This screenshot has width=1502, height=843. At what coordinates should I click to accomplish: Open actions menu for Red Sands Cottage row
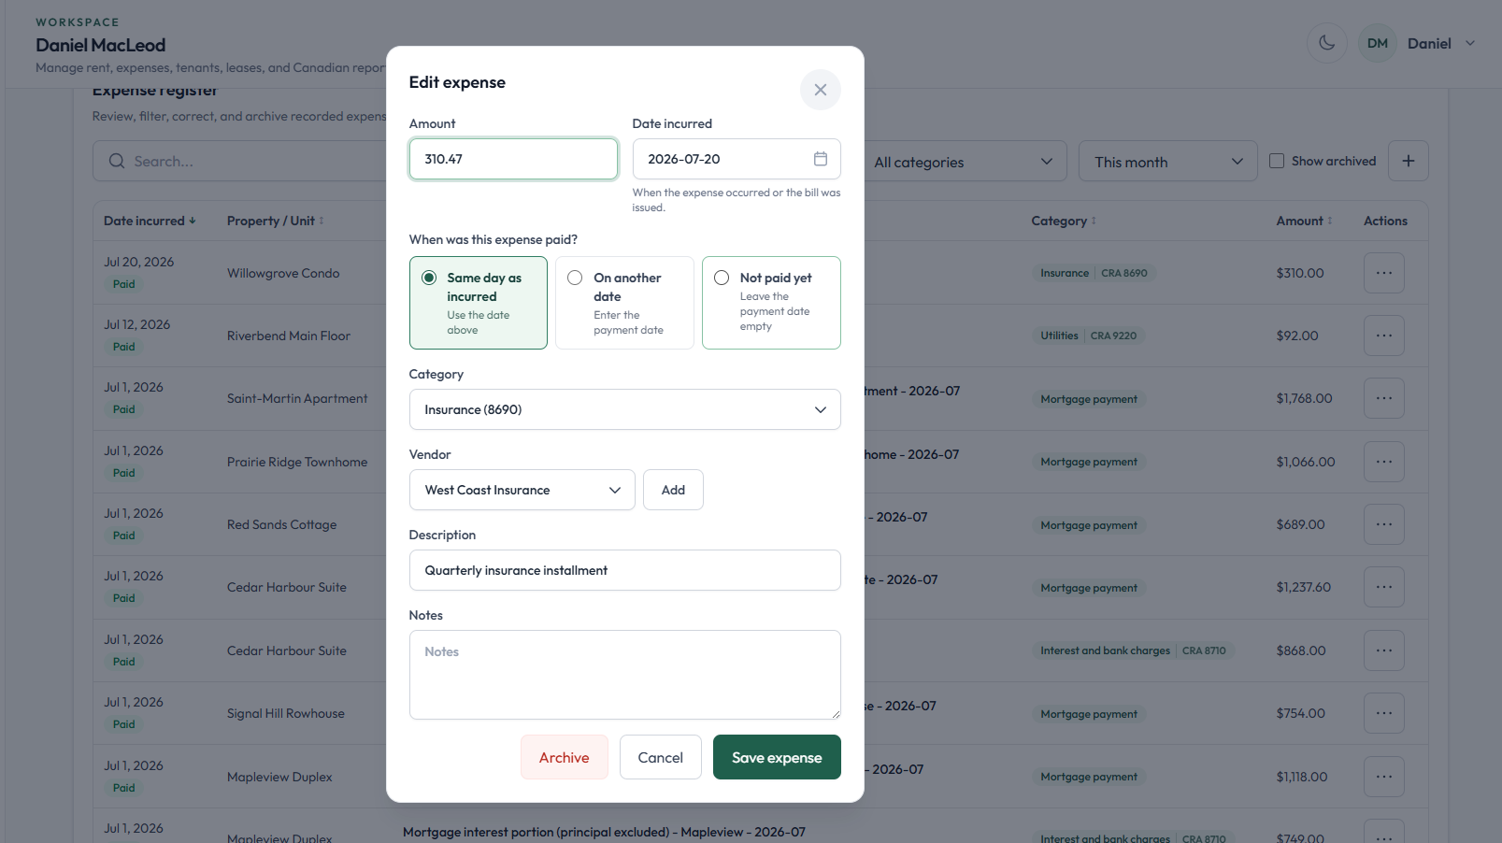pos(1383,524)
